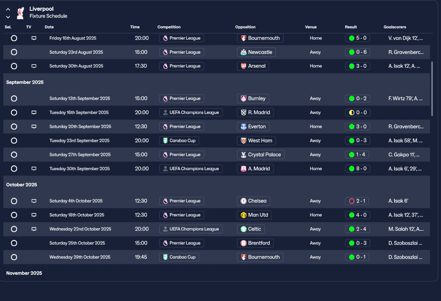
Task: Open the 2 - 1 result against Chelsea
Action: pyautogui.click(x=357, y=201)
